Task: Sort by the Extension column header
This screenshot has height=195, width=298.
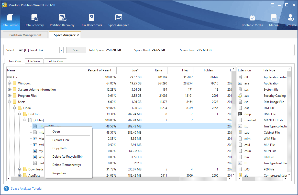Action: point(250,70)
